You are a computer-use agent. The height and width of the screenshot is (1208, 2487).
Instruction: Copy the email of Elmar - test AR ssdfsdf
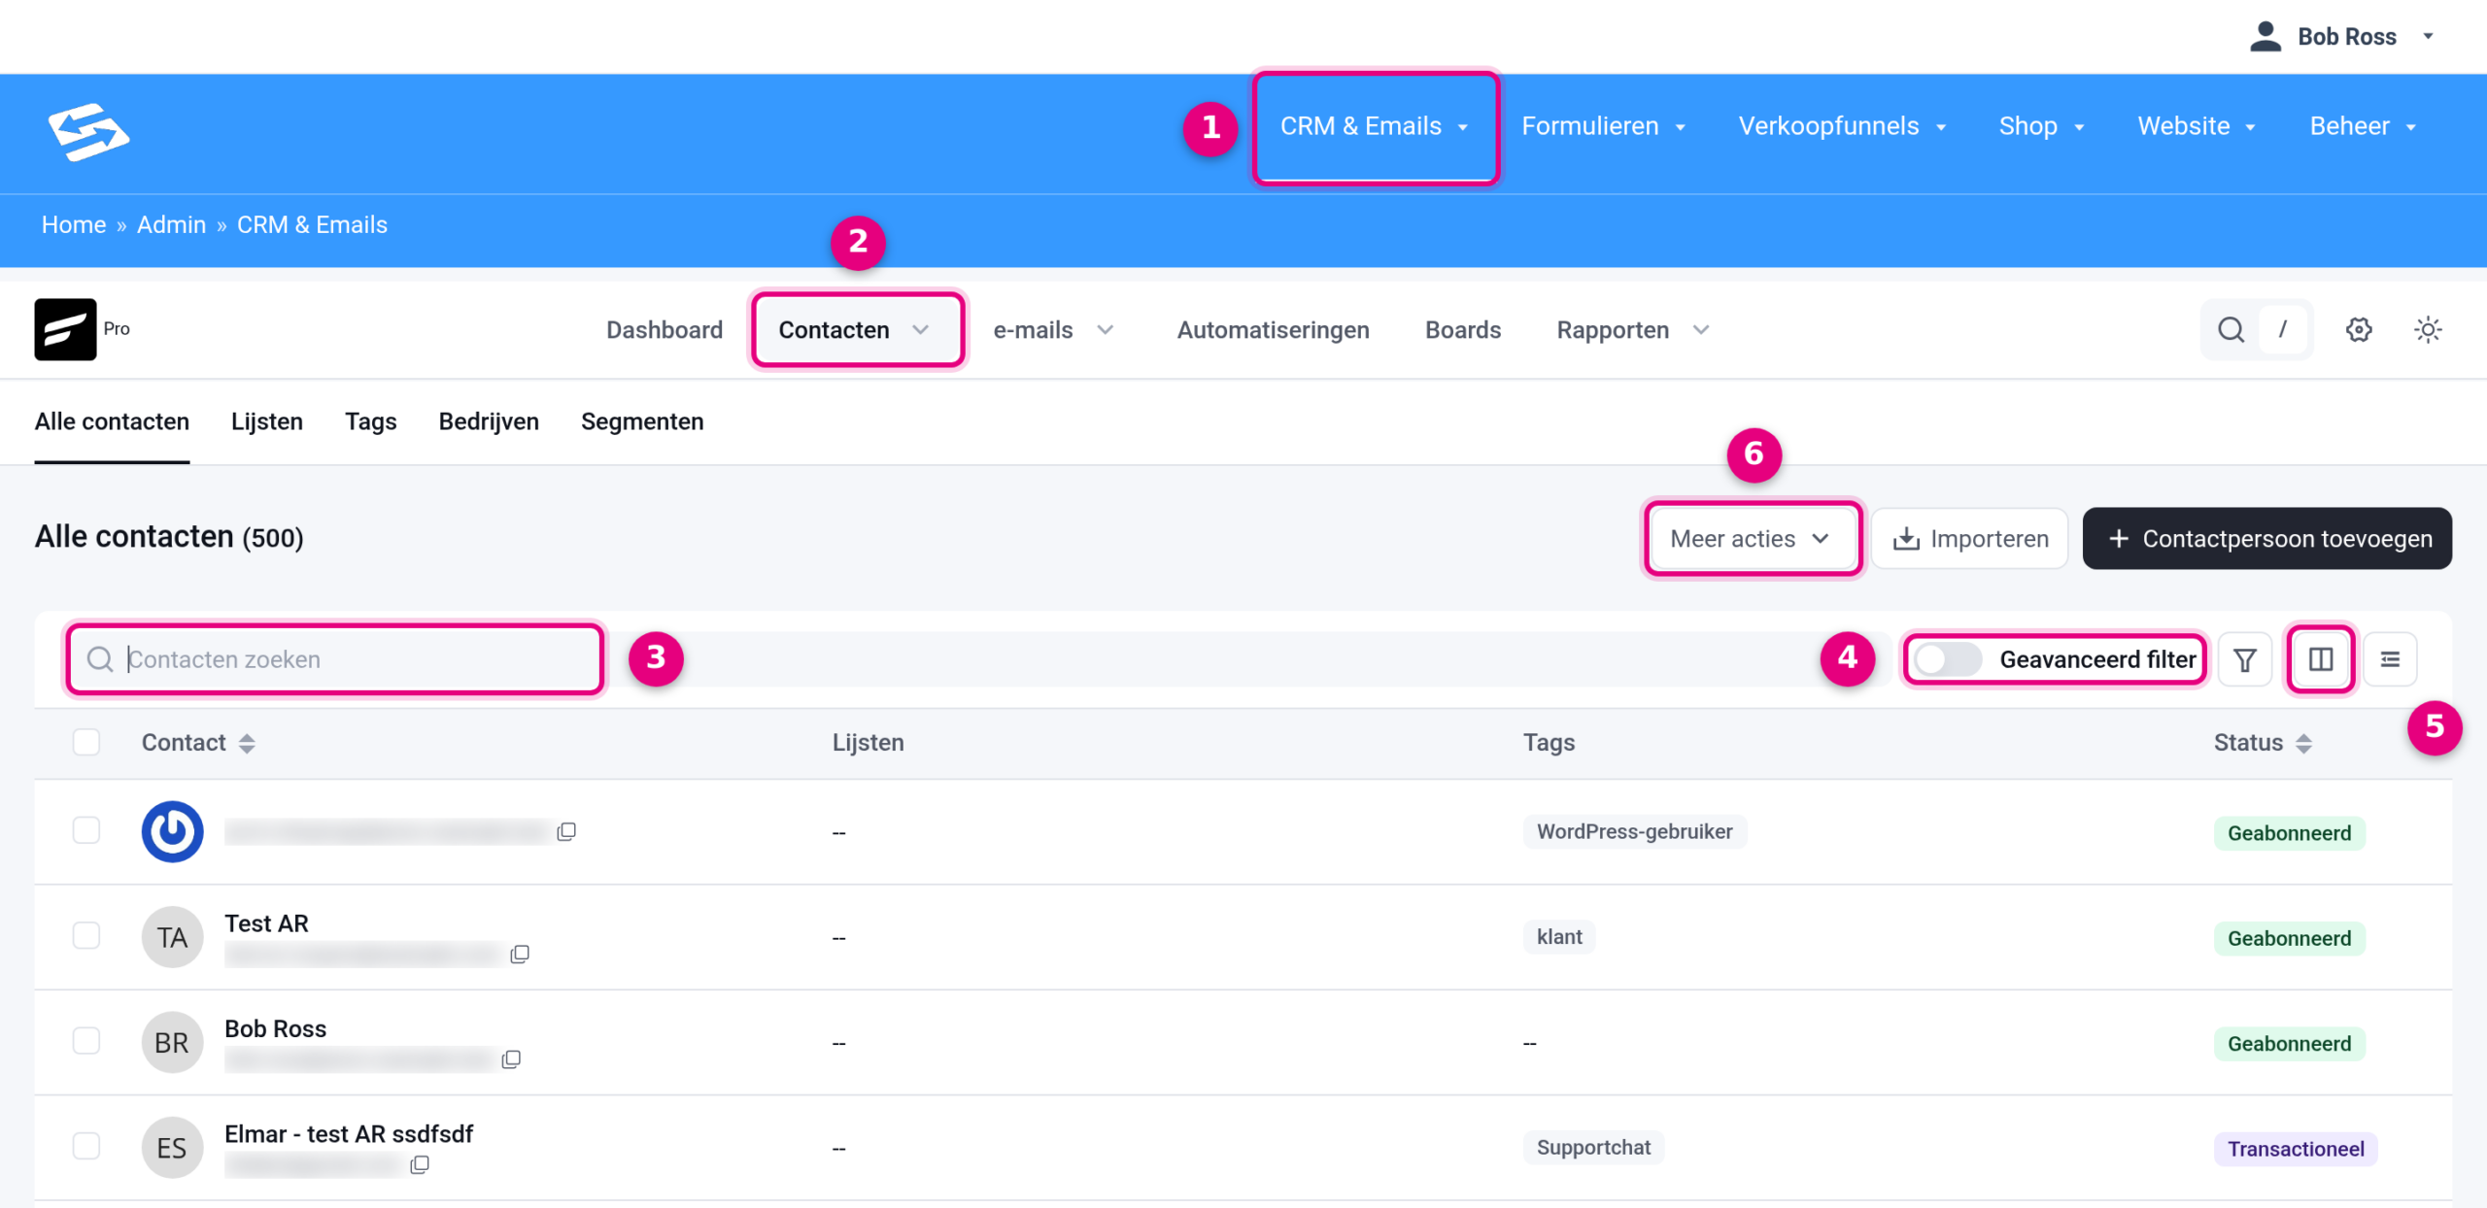click(x=420, y=1164)
